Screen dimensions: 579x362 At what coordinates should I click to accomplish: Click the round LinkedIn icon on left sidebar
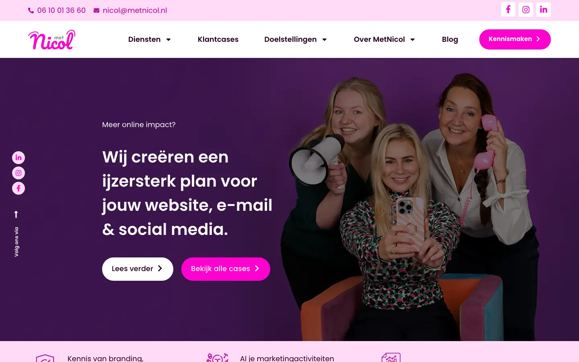point(18,158)
